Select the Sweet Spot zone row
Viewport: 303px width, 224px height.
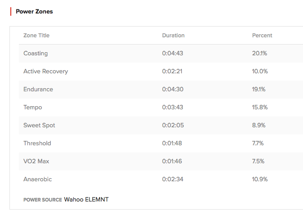pos(161,125)
